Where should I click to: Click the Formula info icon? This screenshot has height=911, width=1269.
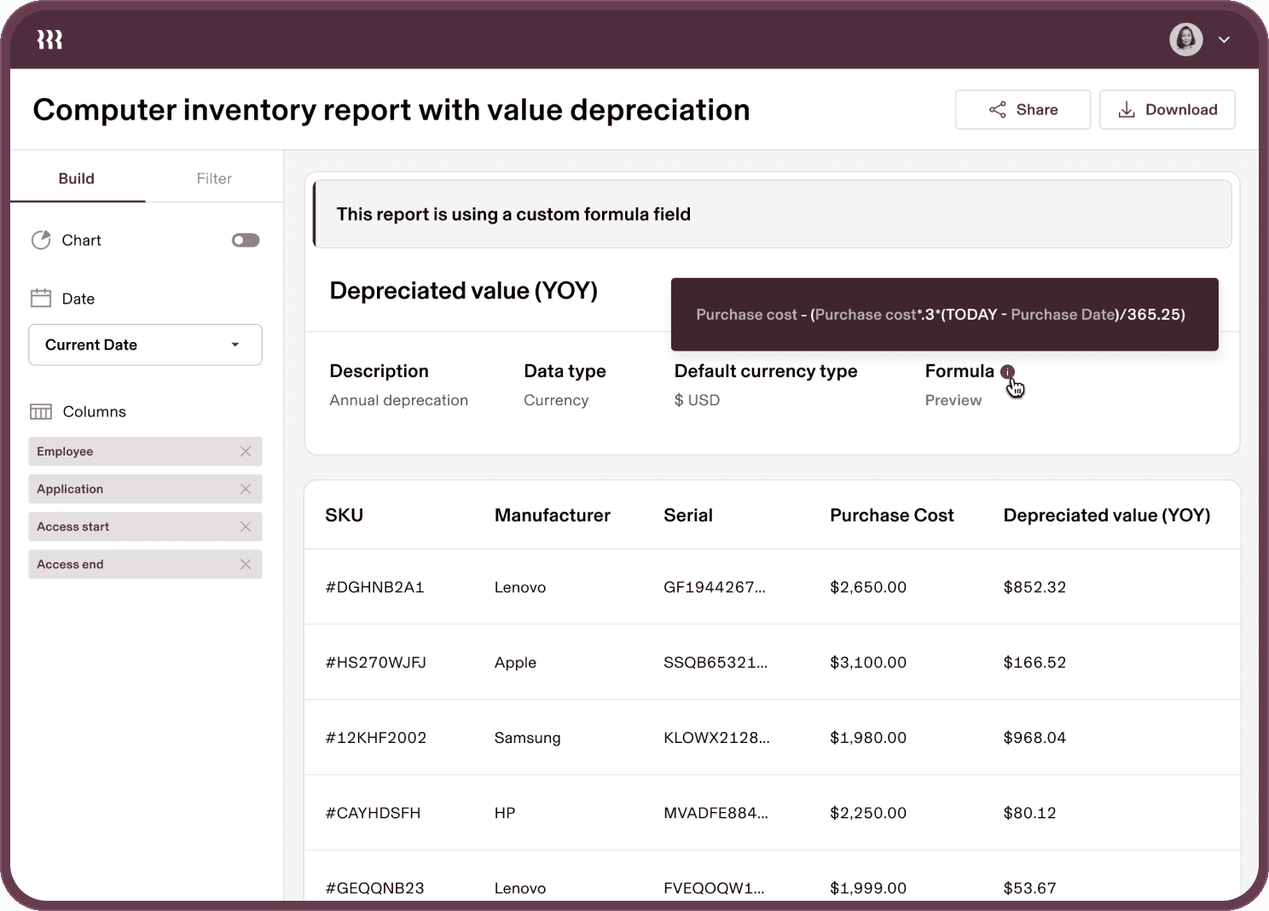1007,372
